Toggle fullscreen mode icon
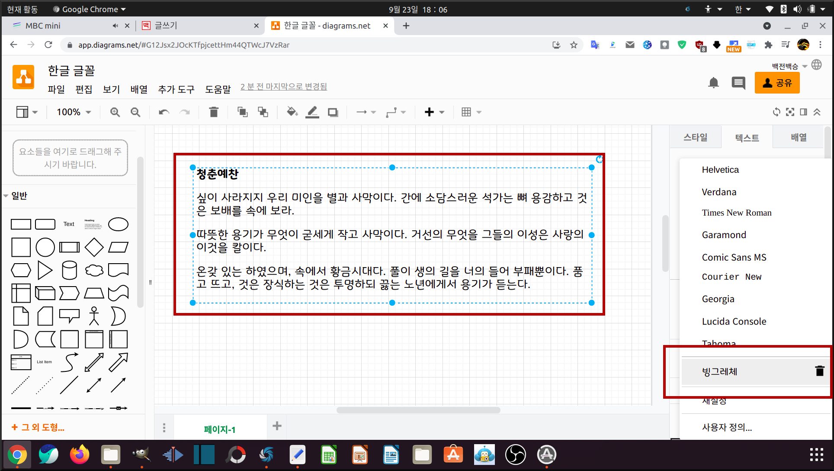 (790, 112)
